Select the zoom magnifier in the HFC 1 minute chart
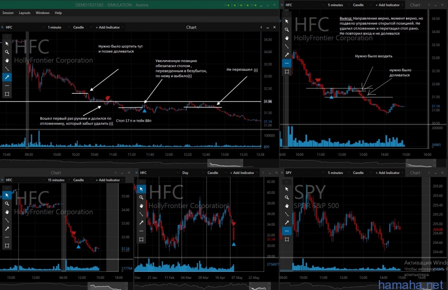The image size is (448, 290). (7, 52)
